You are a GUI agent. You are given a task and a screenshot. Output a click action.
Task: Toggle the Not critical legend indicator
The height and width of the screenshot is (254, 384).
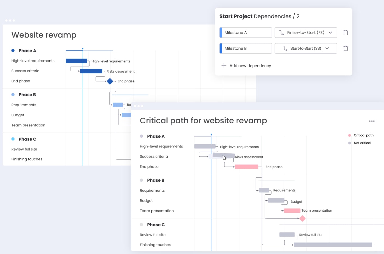[349, 143]
